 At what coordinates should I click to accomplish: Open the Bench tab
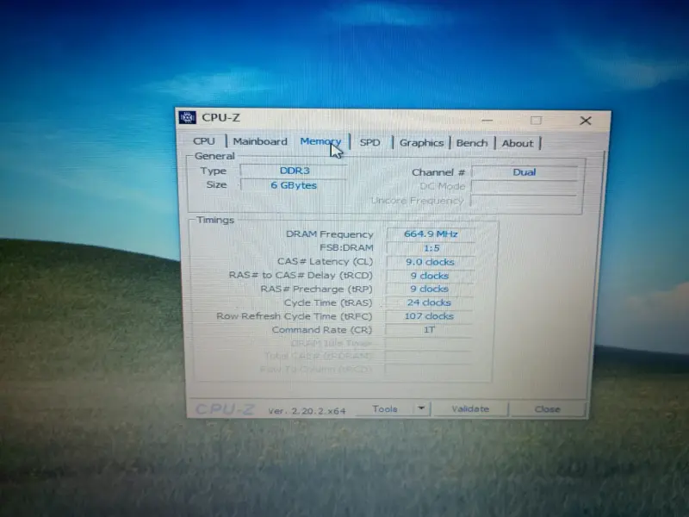(472, 143)
